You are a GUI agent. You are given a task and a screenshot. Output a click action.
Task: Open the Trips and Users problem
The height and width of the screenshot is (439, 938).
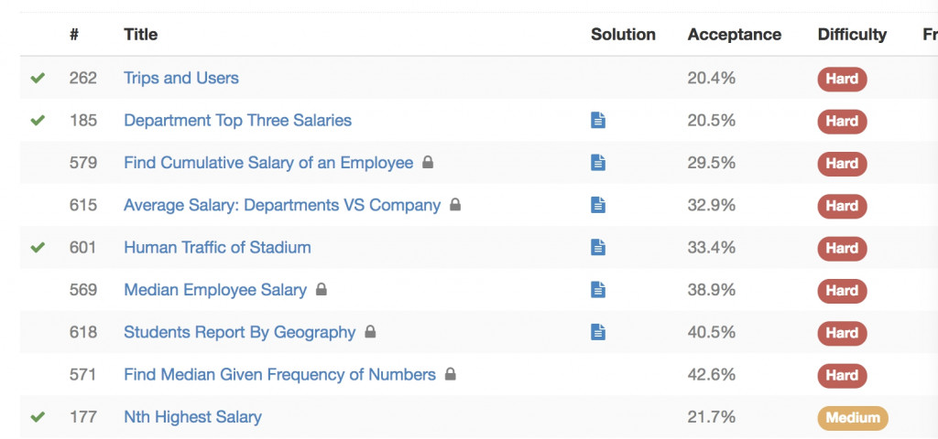click(x=181, y=79)
